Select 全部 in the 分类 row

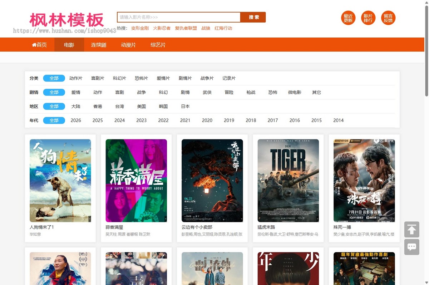54,78
